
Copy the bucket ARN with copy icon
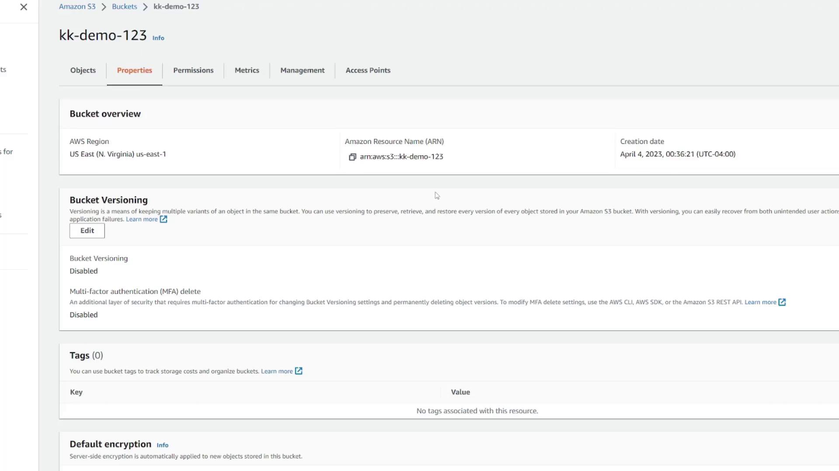352,157
